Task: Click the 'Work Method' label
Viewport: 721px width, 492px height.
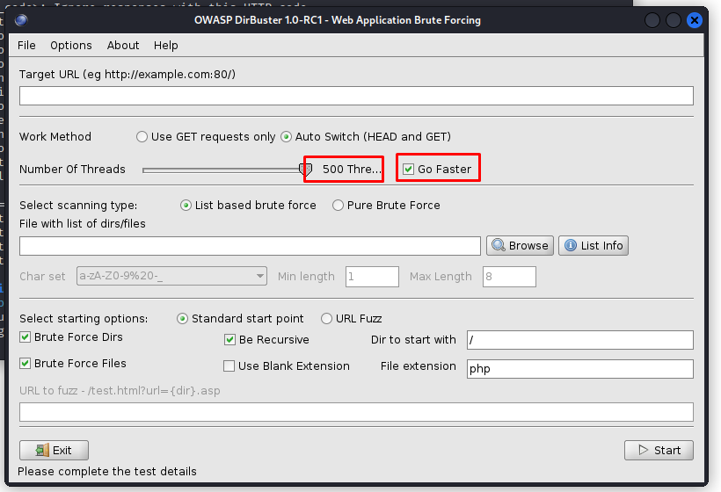Action: pos(55,137)
